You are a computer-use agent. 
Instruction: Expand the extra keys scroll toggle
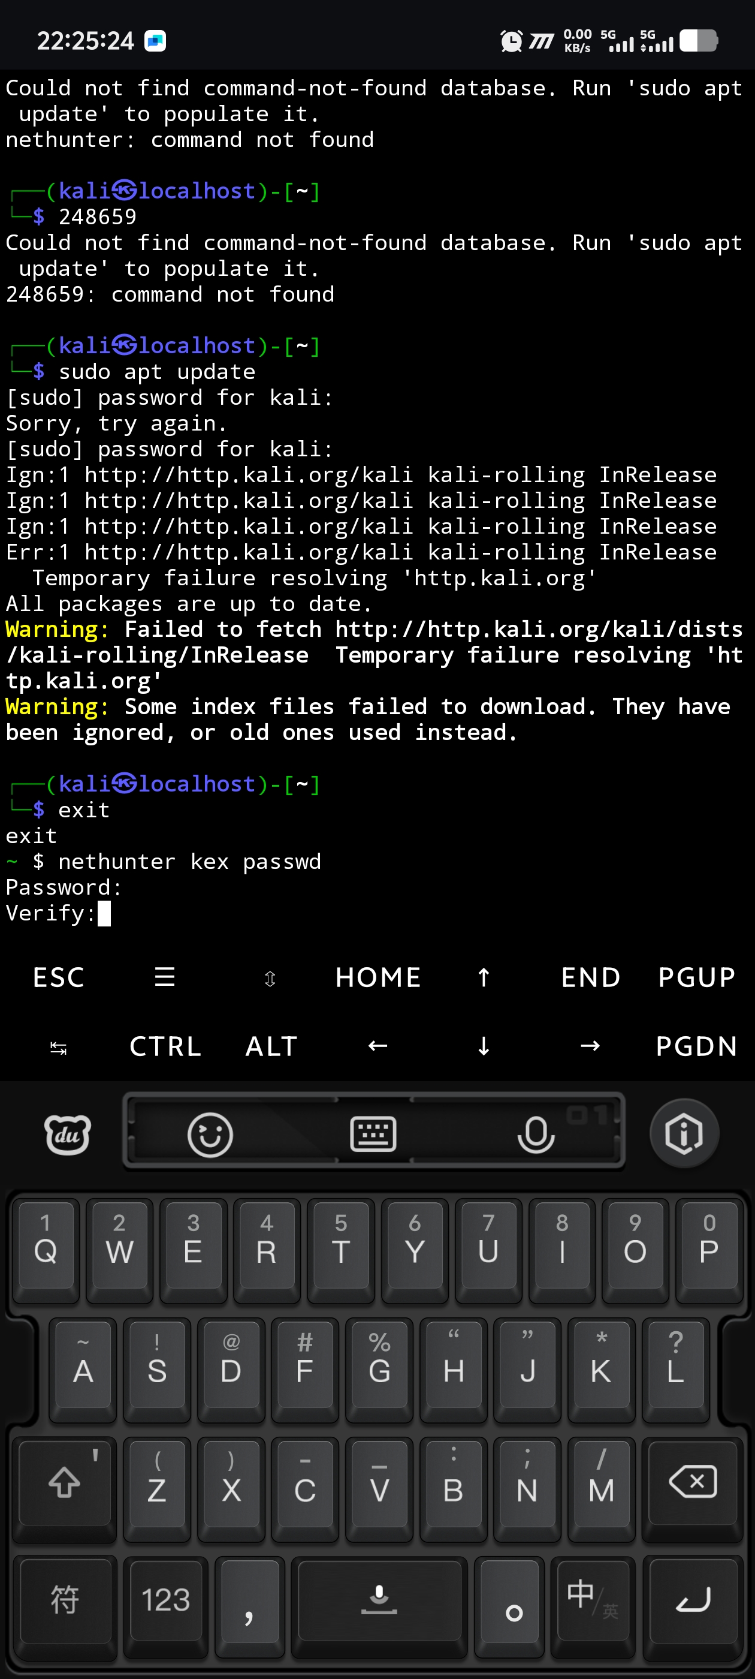click(x=270, y=977)
